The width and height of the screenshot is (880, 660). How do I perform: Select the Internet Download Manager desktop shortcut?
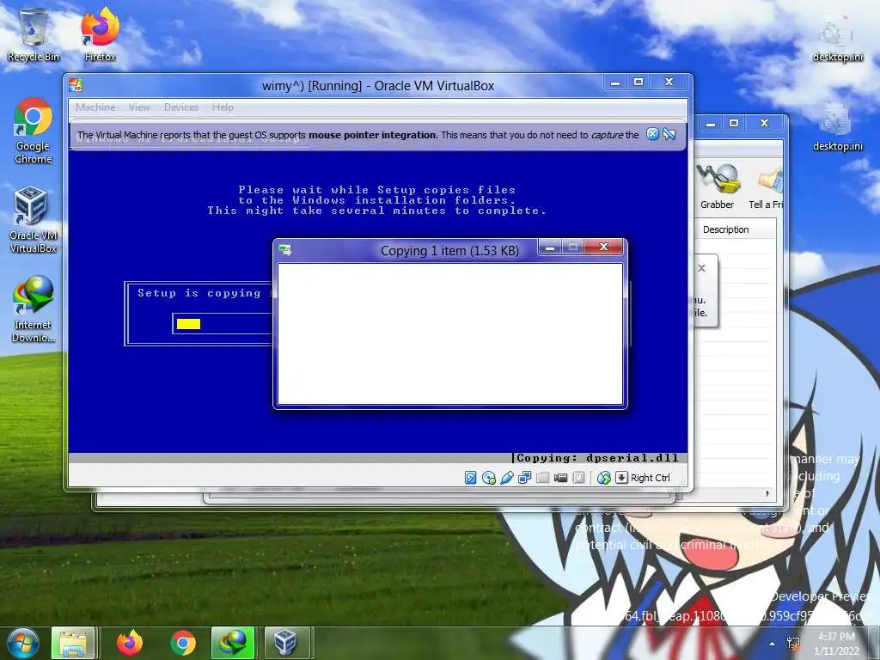click(34, 309)
